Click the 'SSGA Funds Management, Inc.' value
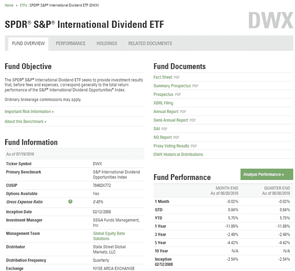This screenshot has height=271, width=295. (116, 223)
